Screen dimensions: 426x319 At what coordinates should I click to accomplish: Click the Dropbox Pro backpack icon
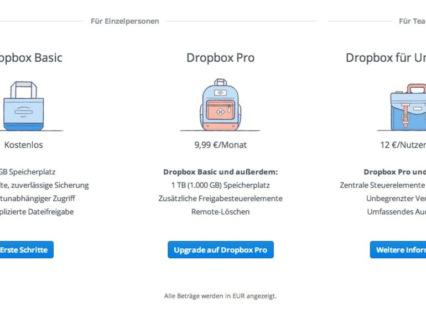(x=220, y=105)
